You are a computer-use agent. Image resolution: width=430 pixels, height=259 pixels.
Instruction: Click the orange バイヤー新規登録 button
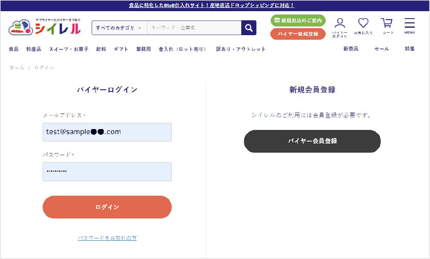[x=298, y=34]
